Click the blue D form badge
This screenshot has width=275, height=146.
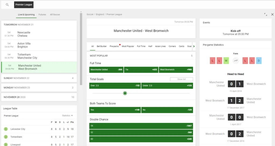click(259, 61)
